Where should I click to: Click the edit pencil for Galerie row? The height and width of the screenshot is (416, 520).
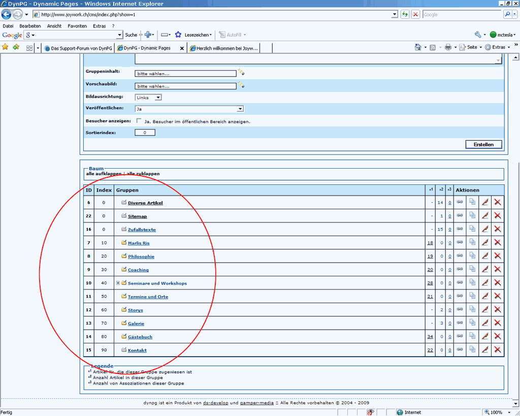click(x=485, y=323)
